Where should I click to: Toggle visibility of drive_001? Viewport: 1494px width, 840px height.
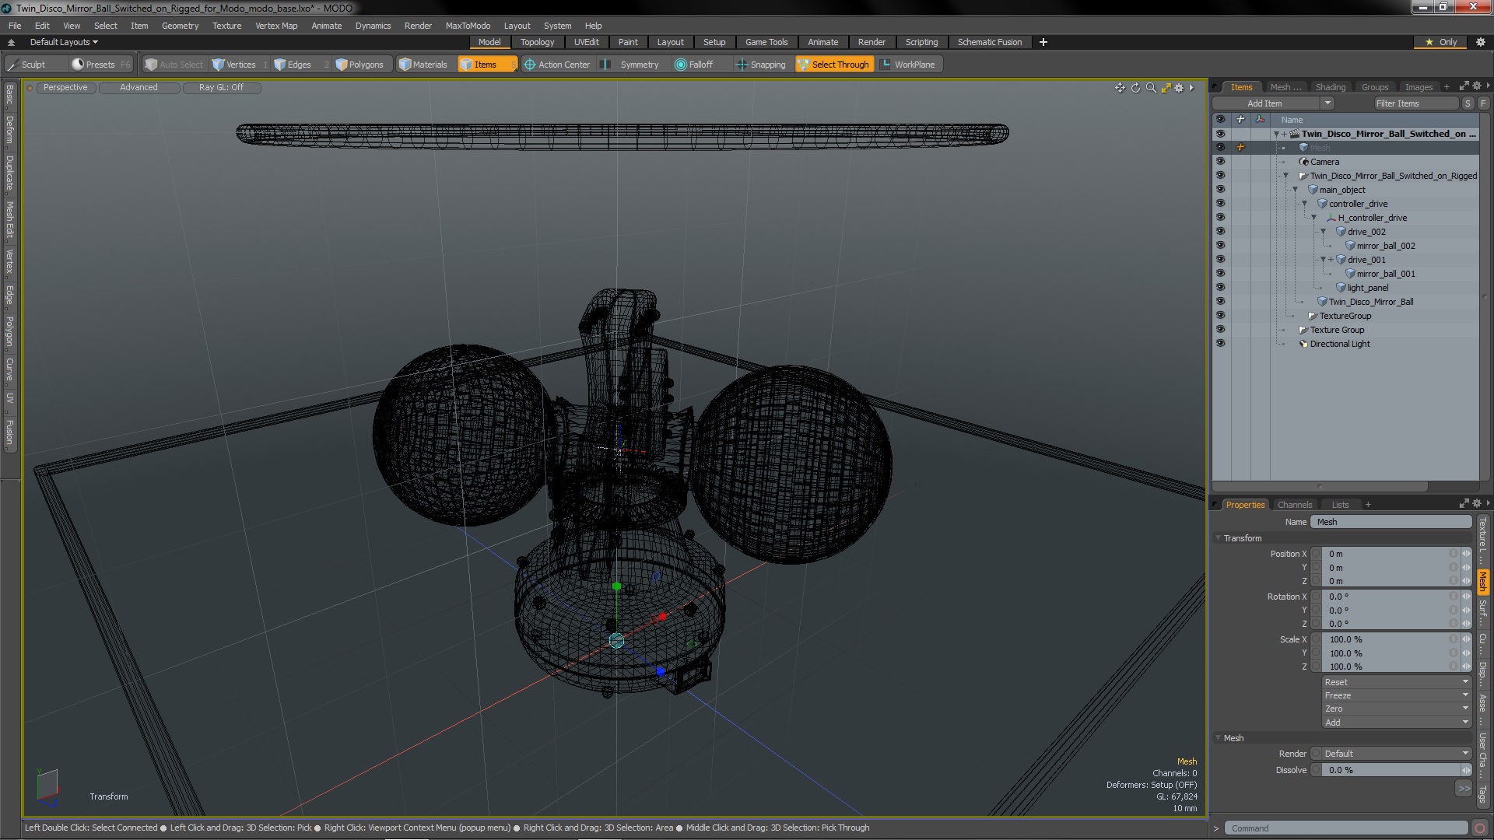[x=1220, y=260]
